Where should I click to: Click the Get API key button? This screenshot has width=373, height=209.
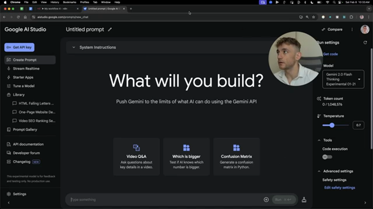[19, 47]
